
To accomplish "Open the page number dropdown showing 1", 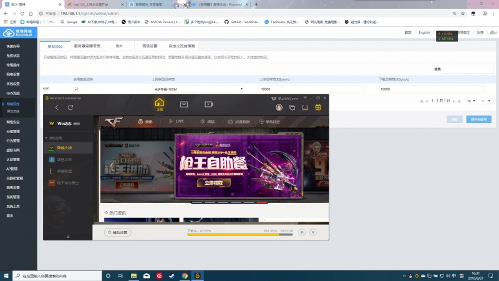I will 486,101.
